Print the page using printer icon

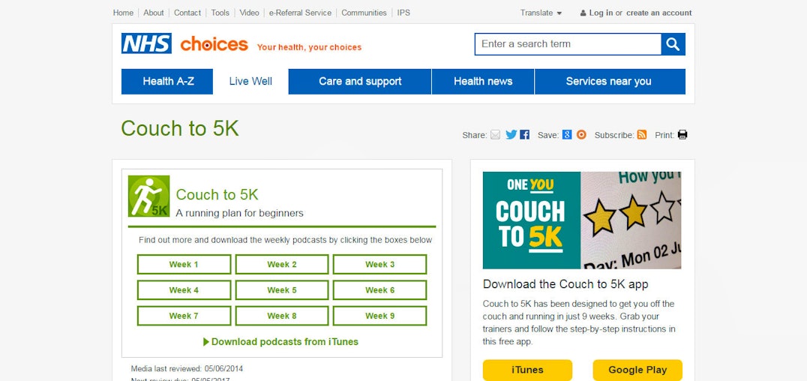[682, 135]
